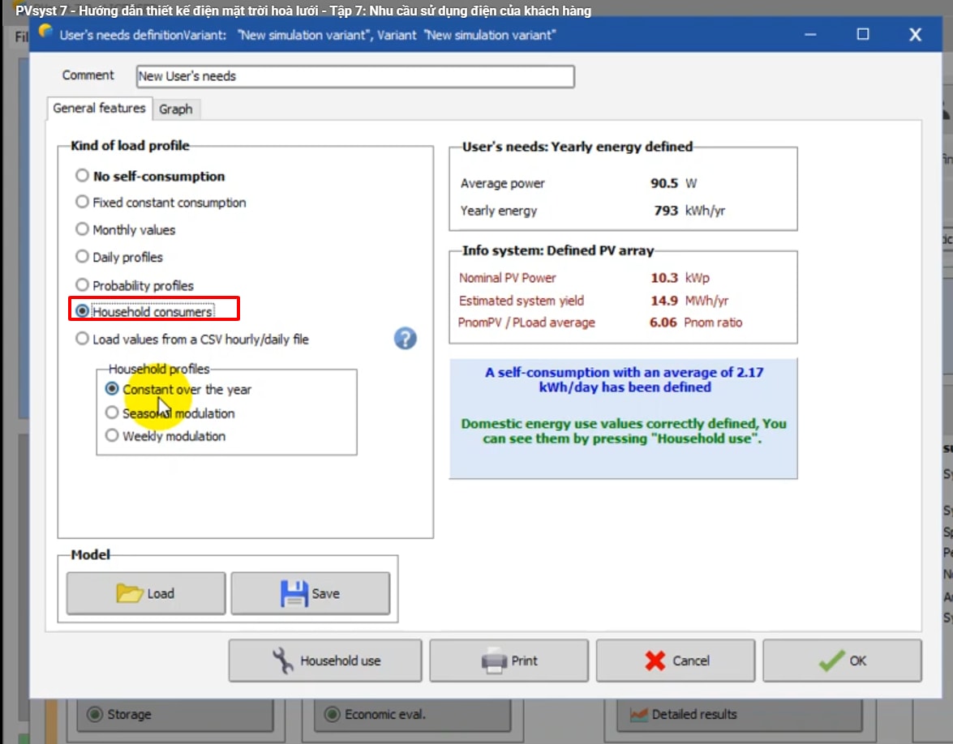Maximize the User's needs dialog window
This screenshot has width=953, height=744.
[x=862, y=35]
